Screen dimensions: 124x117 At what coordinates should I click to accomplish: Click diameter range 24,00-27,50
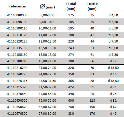point(47,74)
